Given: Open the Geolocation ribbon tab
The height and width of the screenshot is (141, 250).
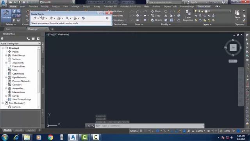Looking at the screenshot, I should [204, 6].
